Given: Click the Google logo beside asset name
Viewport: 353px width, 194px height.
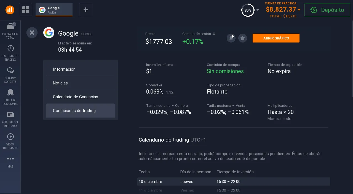Looking at the screenshot, I should click(49, 33).
